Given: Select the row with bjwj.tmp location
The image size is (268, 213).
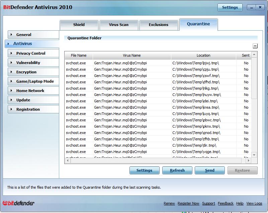Looking at the screenshot, I should click(158, 63).
